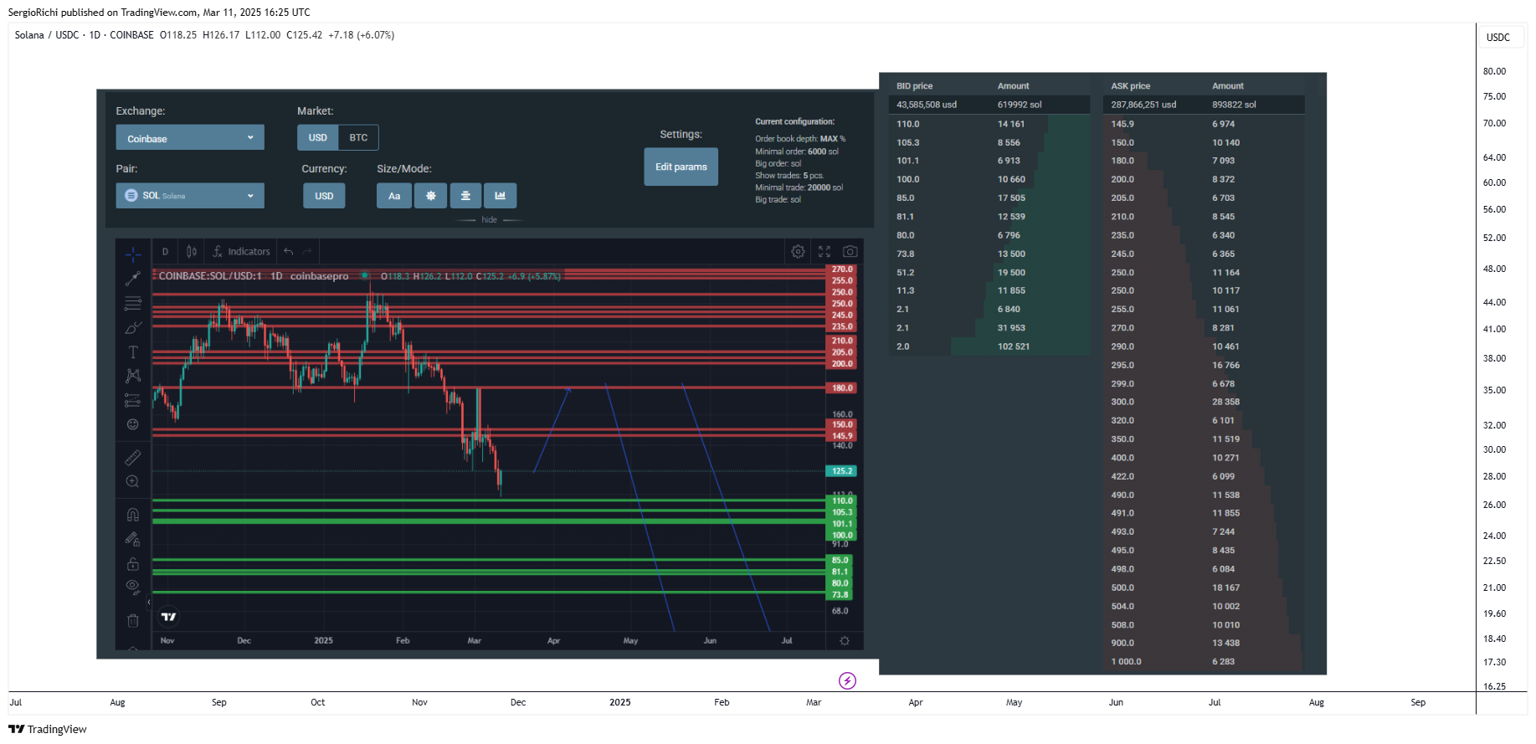Toggle lock all drawing tools
This screenshot has height=744, width=1536.
(133, 563)
